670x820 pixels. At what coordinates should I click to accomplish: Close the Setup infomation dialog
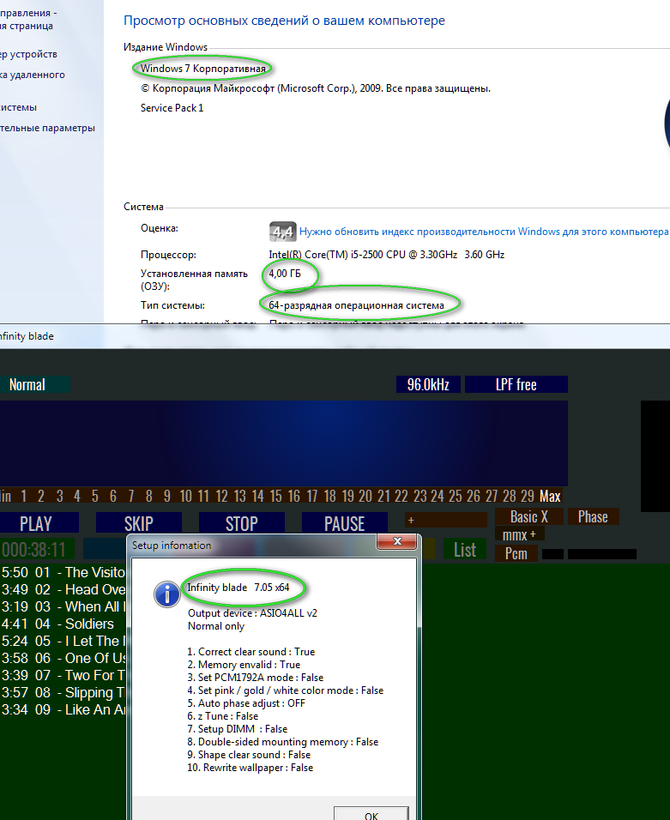click(397, 542)
